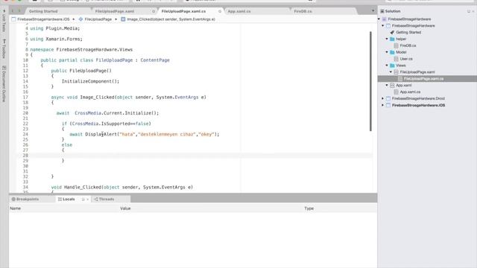The width and height of the screenshot is (477, 268).
Task: Open Getting Started in Solution tree
Action: (x=408, y=32)
